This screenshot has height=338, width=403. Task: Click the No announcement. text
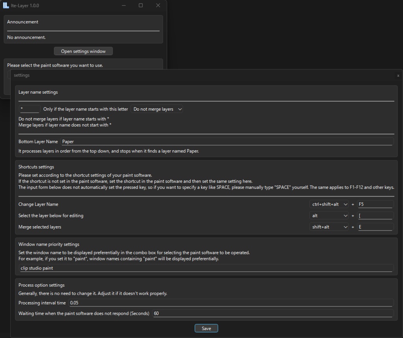tap(26, 37)
